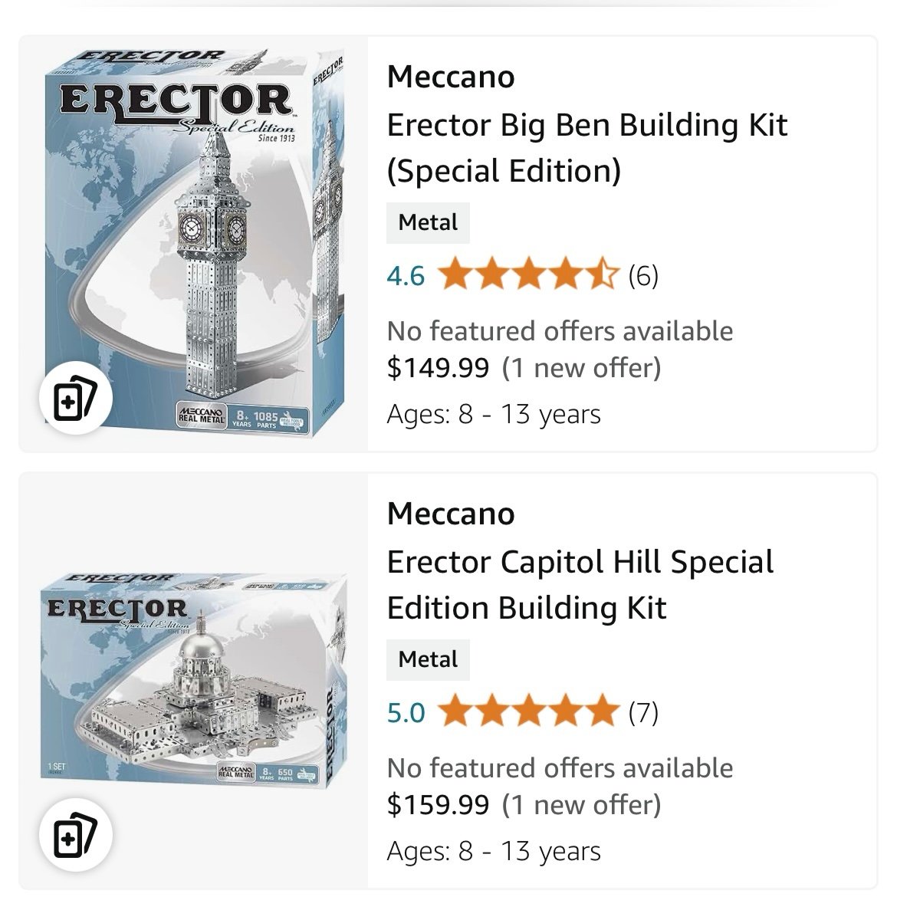The image size is (897, 897).
Task: Click the $149.99 price
Action: (439, 367)
